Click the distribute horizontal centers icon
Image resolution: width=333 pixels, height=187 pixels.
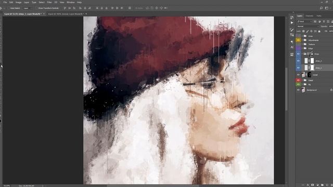point(117,8)
